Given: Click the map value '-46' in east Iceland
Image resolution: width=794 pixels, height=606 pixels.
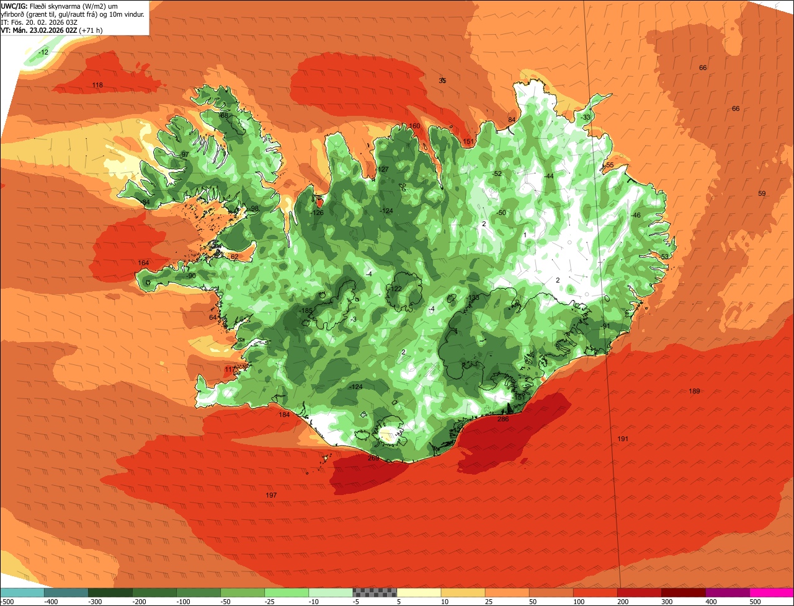Looking at the screenshot, I should click(636, 216).
